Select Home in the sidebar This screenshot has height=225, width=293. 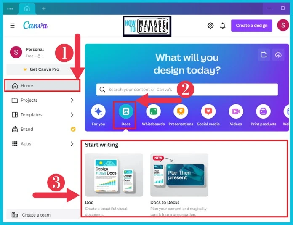(x=43, y=86)
